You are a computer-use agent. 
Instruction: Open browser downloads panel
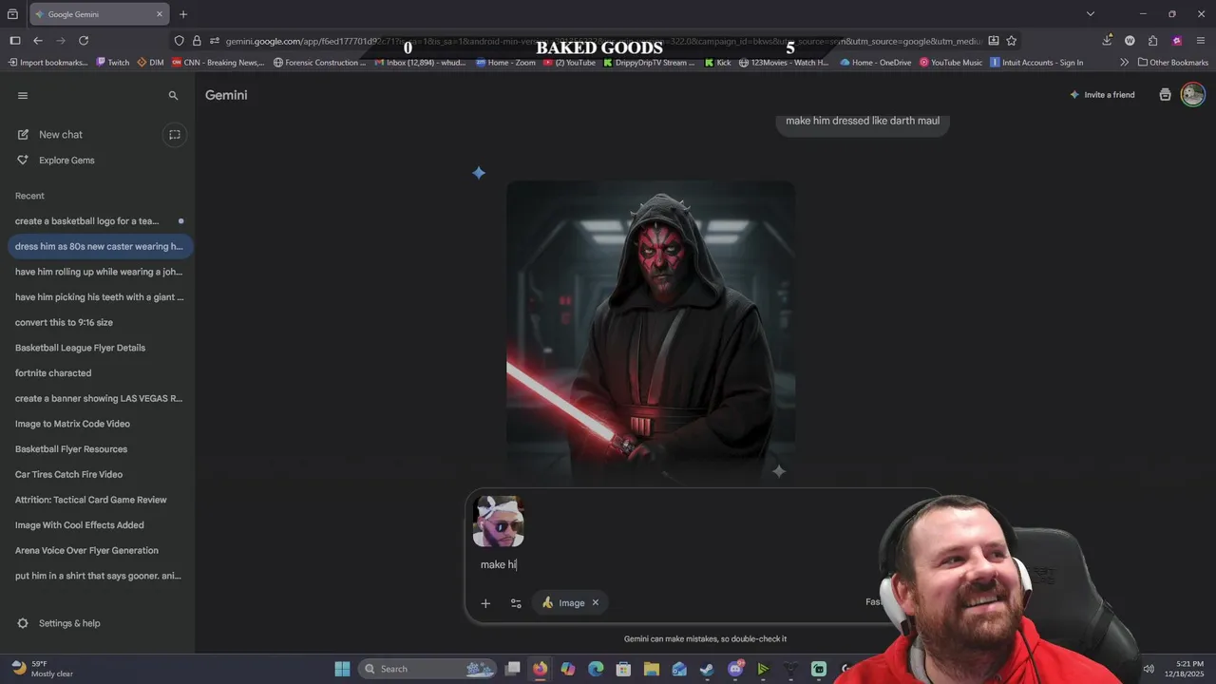click(1107, 41)
